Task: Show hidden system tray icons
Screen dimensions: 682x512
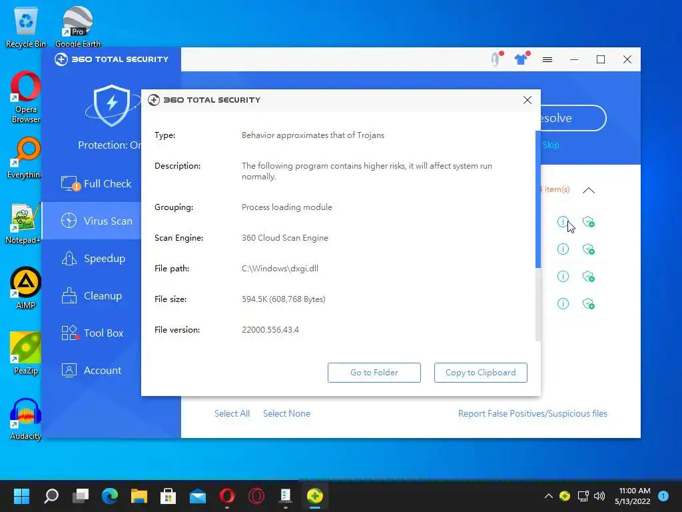Action: (549, 496)
